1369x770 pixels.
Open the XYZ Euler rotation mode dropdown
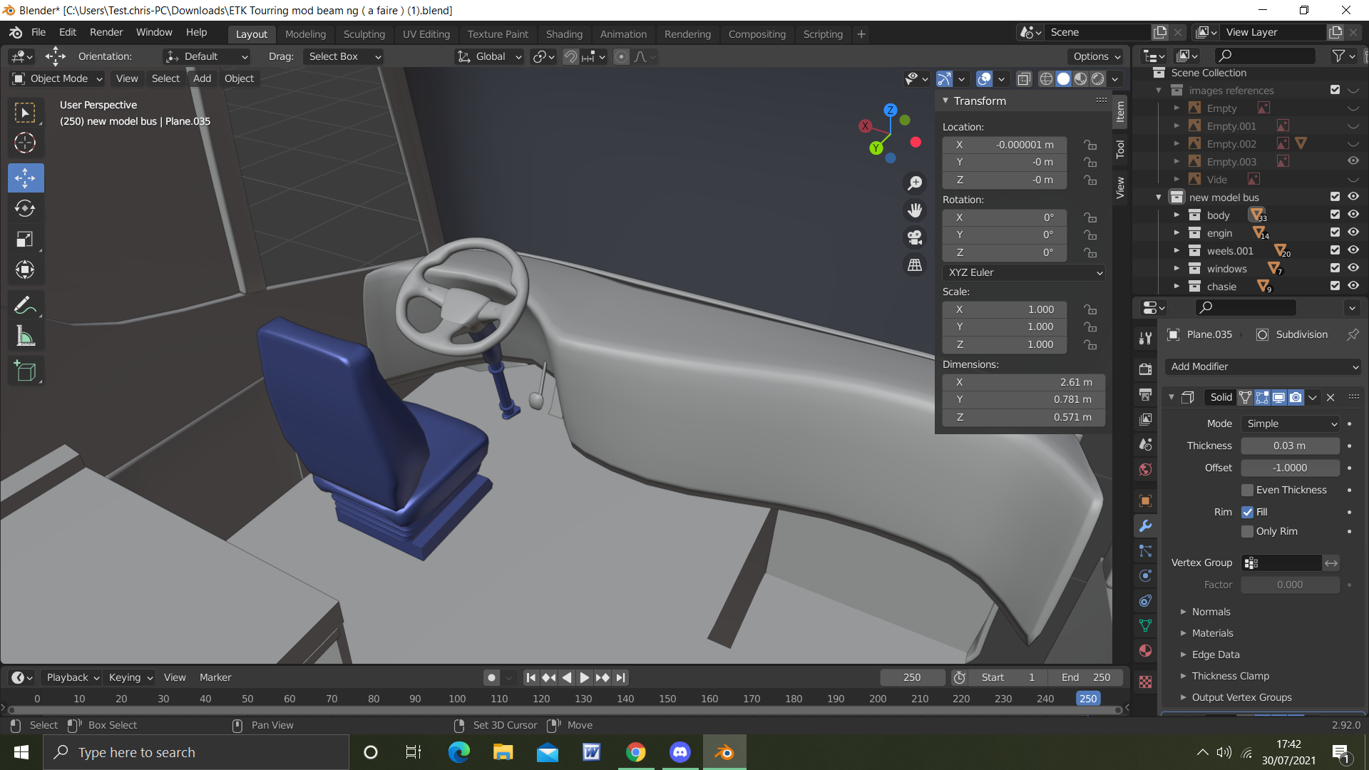(x=1024, y=272)
